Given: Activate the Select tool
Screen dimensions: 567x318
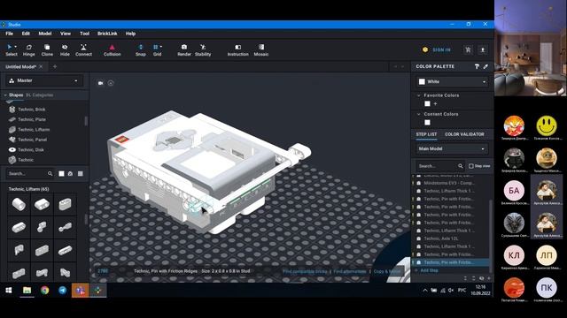Looking at the screenshot, I should pyautogui.click(x=11, y=50).
